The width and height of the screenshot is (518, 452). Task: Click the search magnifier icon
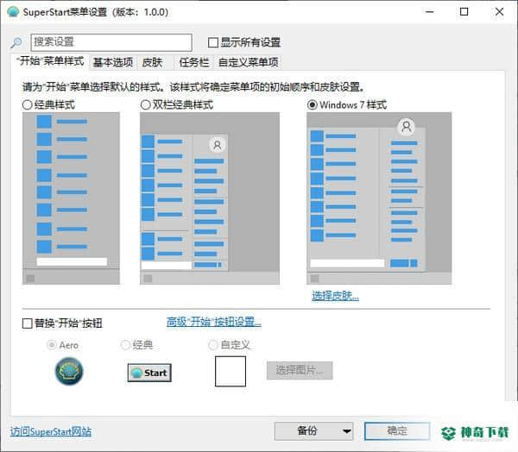(16, 42)
